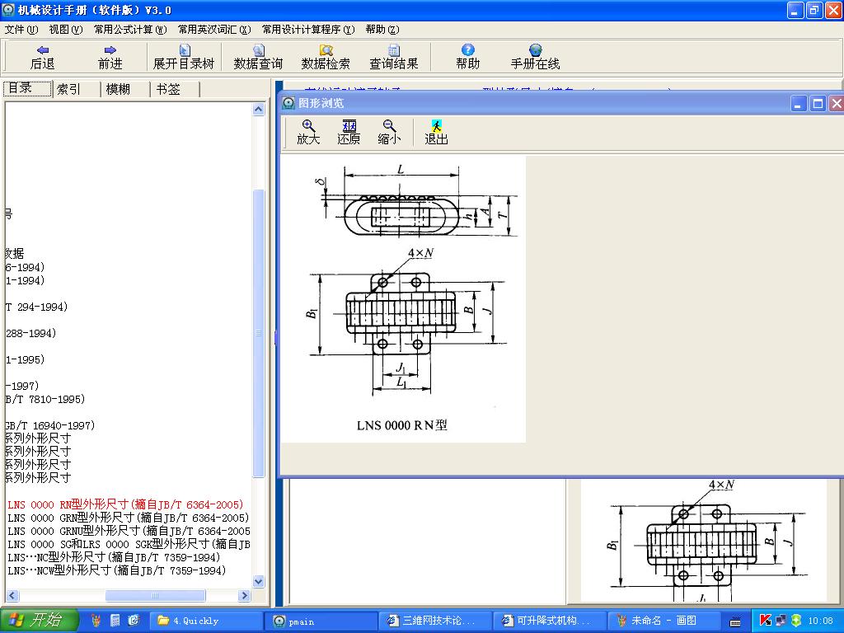
Task: Switch to 未命名 - 画图 taskbar item
Action: tap(665, 621)
